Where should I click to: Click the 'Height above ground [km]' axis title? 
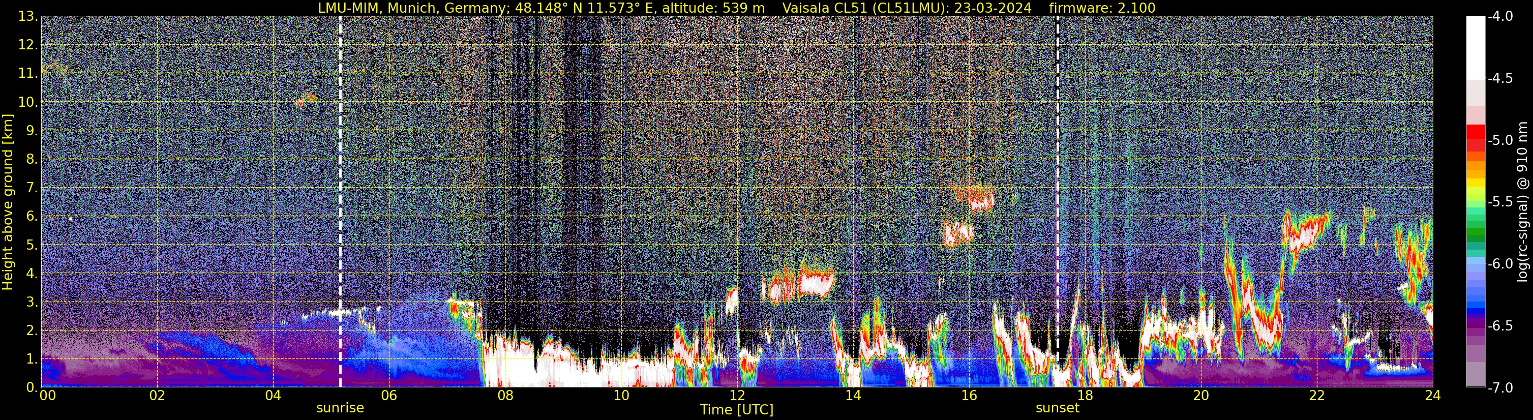click(x=8, y=202)
